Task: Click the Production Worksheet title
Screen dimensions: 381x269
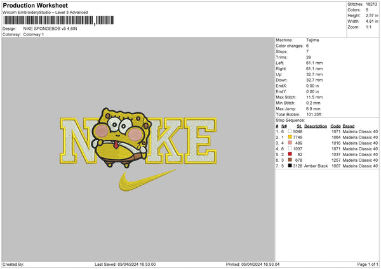Action: [35, 5]
